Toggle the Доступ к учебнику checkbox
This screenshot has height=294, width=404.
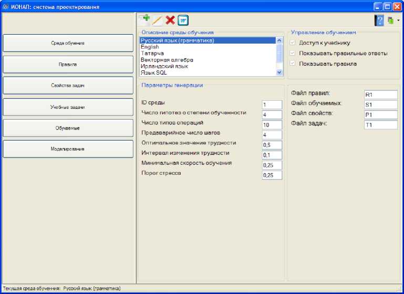pyautogui.click(x=292, y=43)
